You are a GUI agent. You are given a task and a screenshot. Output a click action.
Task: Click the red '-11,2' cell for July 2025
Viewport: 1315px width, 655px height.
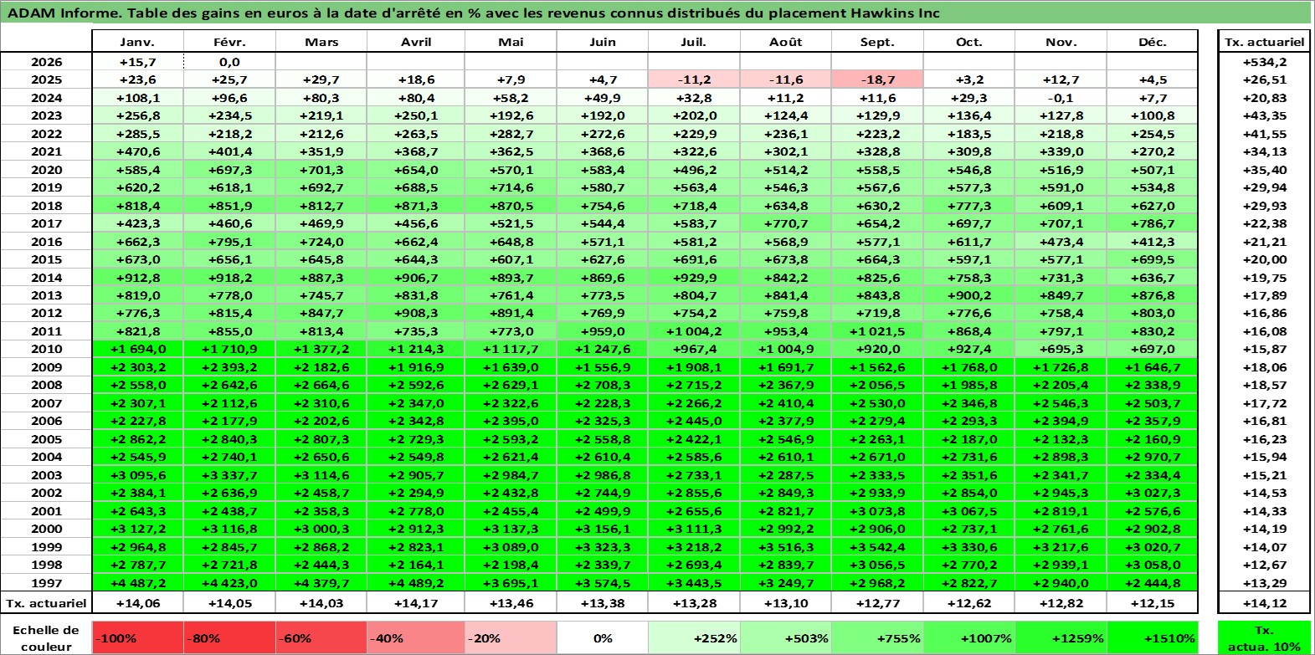(694, 79)
